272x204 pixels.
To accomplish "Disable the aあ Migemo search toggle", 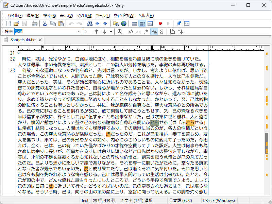I will coord(154,32).
